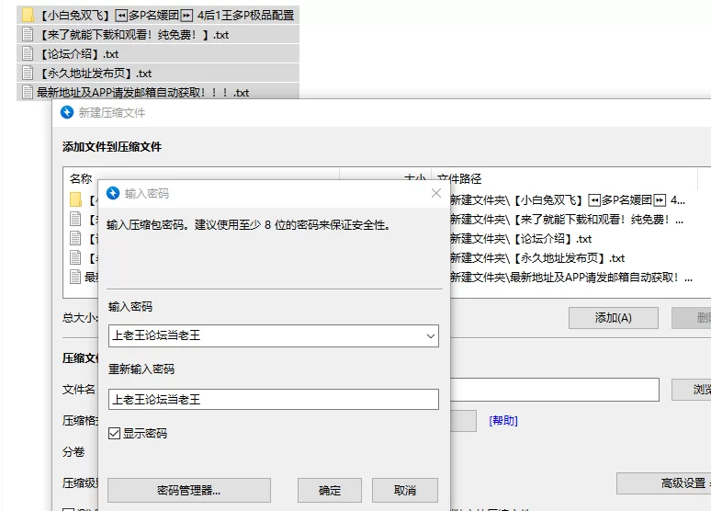Click the 新建压缩文件 window app logo icon
This screenshot has height=511, width=711.
[x=67, y=112]
